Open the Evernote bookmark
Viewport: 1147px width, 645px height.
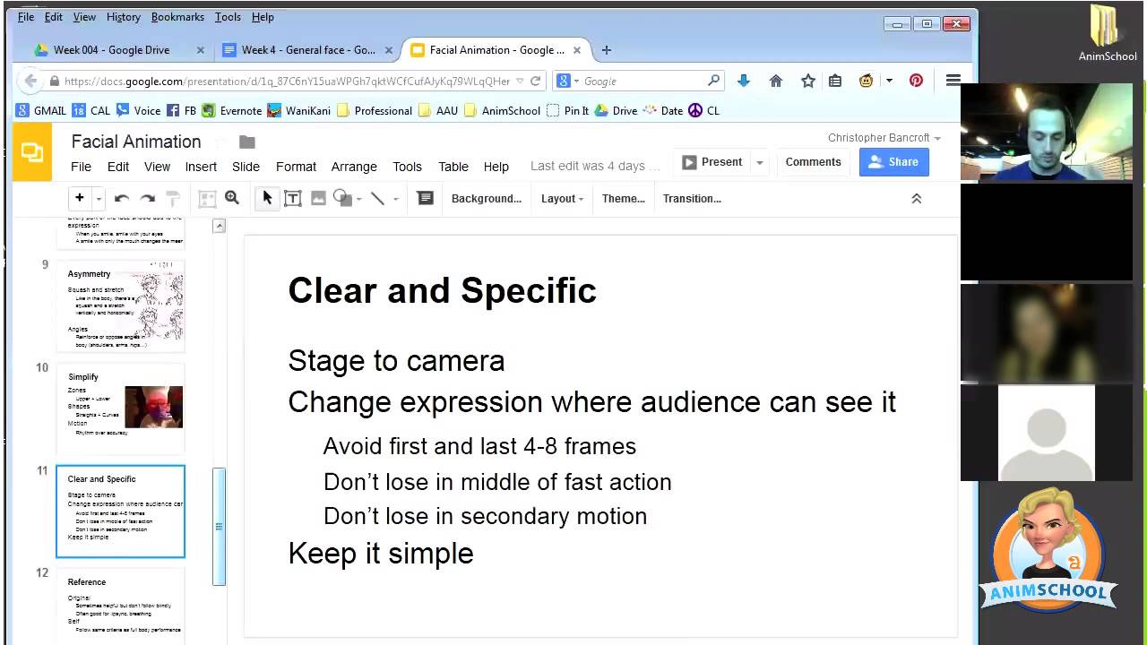(232, 111)
